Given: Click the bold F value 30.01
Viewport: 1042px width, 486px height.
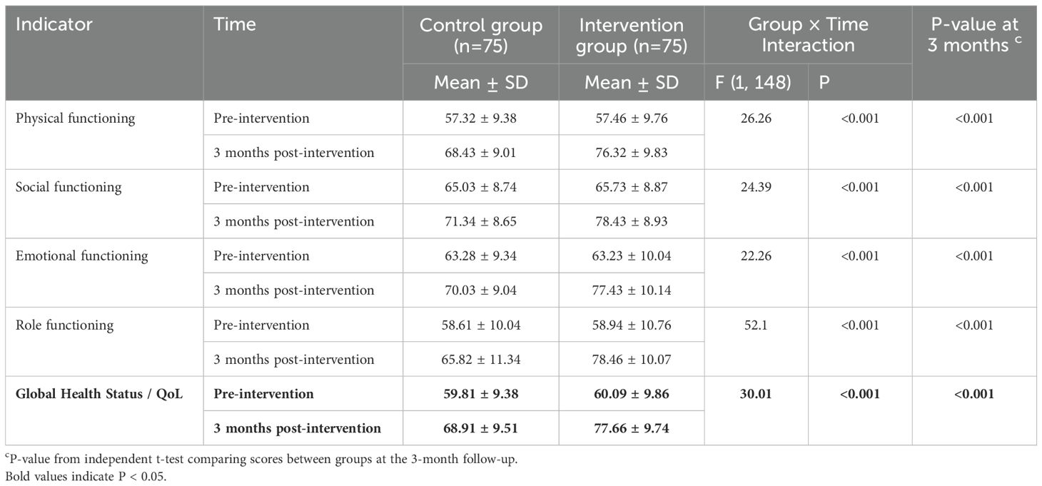Looking at the screenshot, I should click(757, 394).
